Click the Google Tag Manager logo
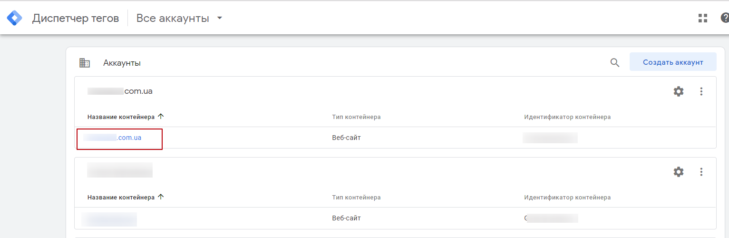This screenshot has height=238, width=729. click(x=14, y=19)
